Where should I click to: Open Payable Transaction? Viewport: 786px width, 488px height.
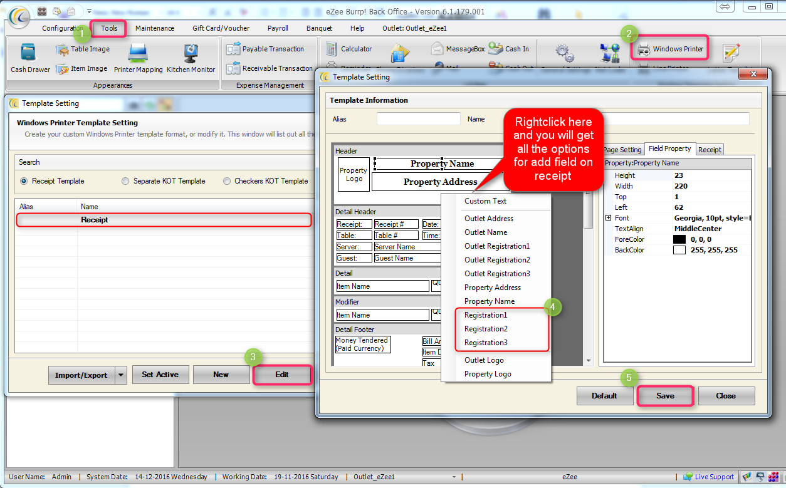[x=265, y=49]
